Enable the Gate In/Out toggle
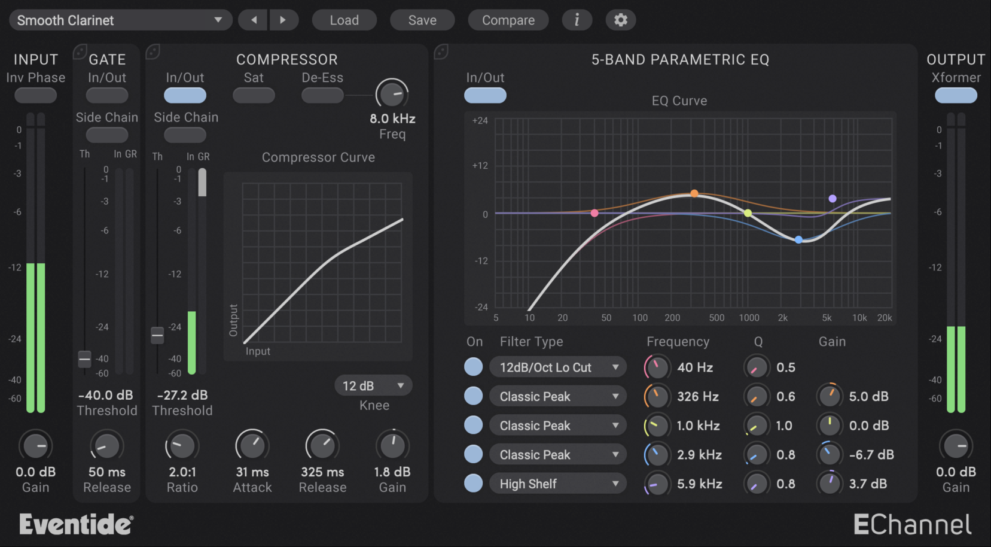Screen dimensions: 991x547 pyautogui.click(x=106, y=95)
